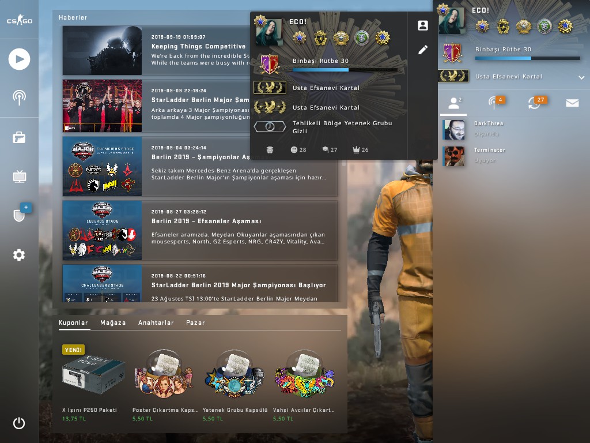Click the Haberler panel heading
This screenshot has width=590, height=443.
73,17
